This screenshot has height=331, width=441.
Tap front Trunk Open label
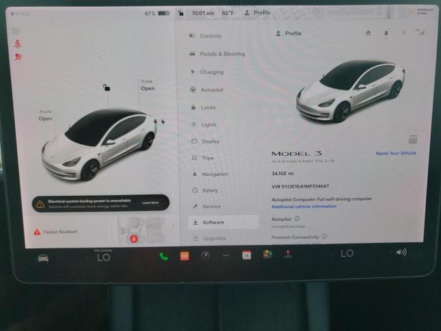click(x=45, y=116)
